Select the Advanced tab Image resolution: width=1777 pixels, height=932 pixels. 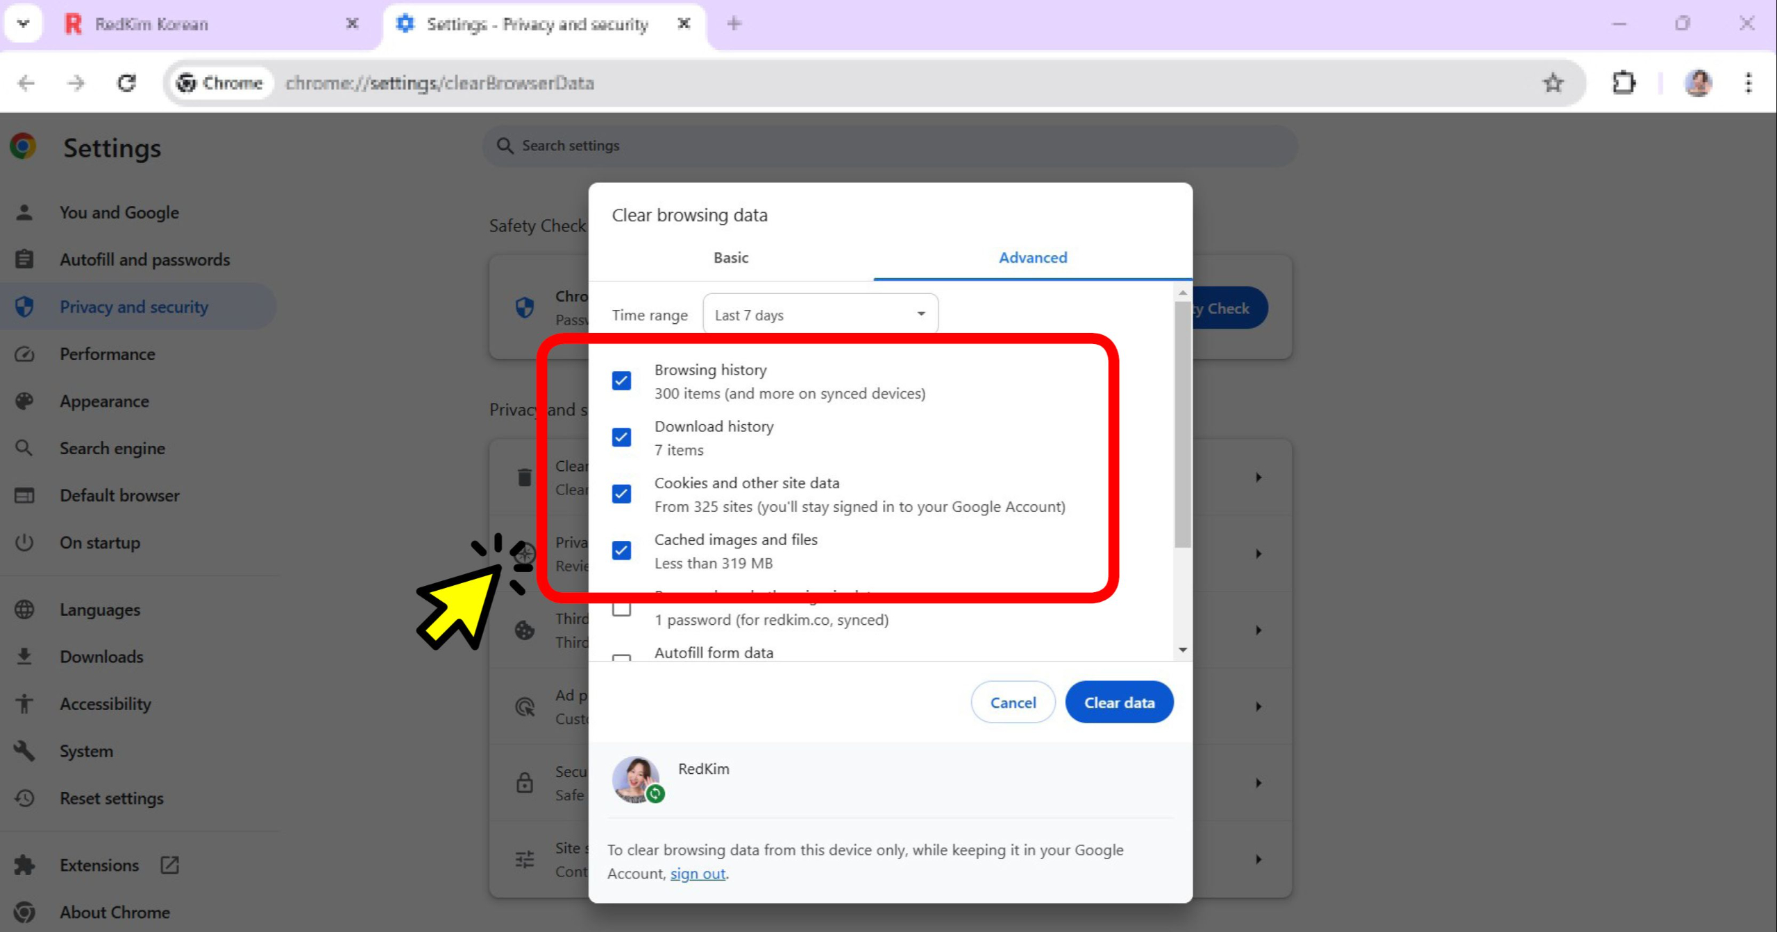point(1032,257)
